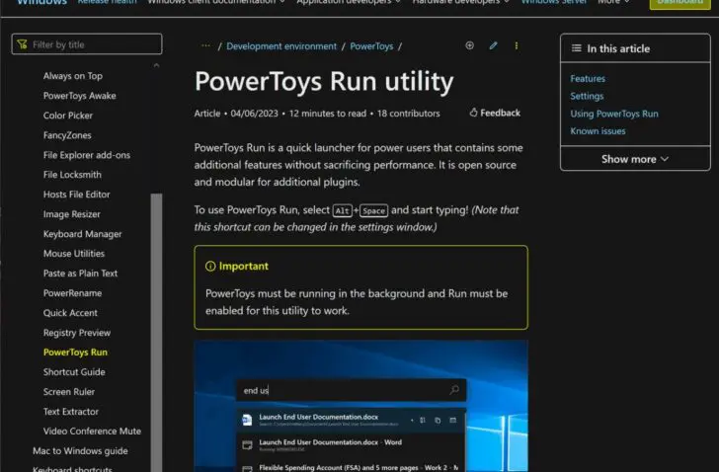Image resolution: width=719 pixels, height=472 pixels.
Task: Click the 'end us' search field in demo image
Action: (x=351, y=390)
